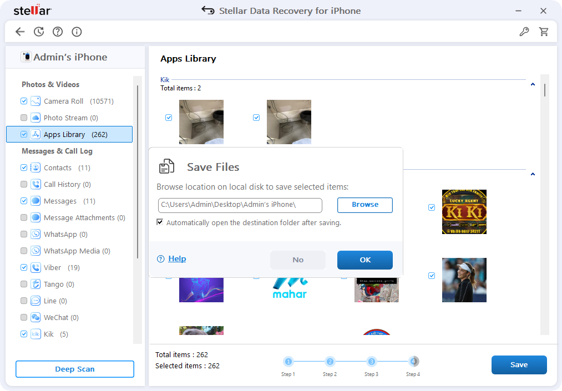562x391 pixels.
Task: Uncheck the Camera Roll checkbox
Action: click(24, 101)
